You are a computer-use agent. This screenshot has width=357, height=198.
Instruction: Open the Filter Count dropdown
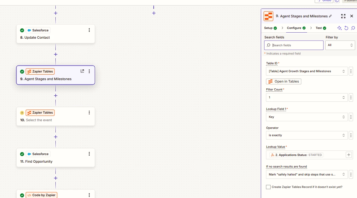(x=307, y=97)
